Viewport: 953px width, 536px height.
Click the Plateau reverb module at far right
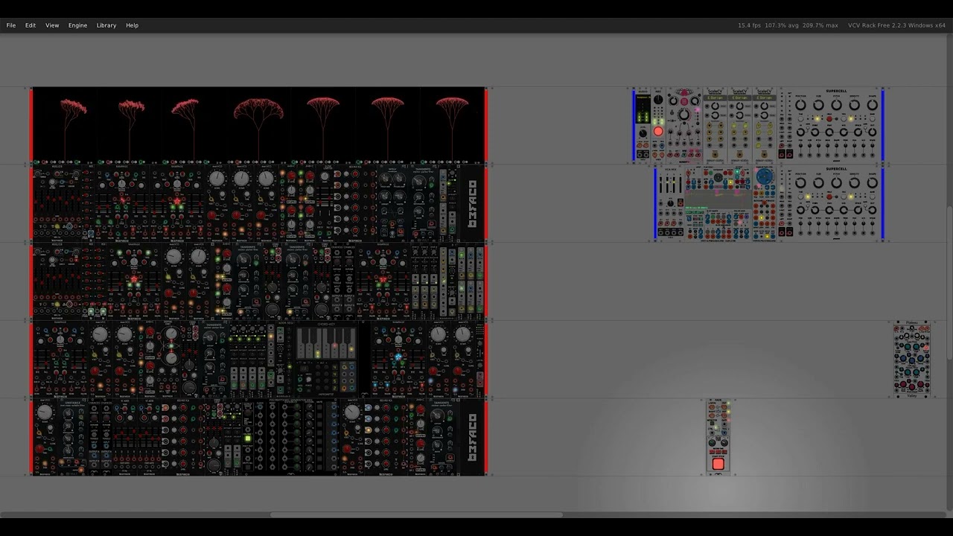912,360
